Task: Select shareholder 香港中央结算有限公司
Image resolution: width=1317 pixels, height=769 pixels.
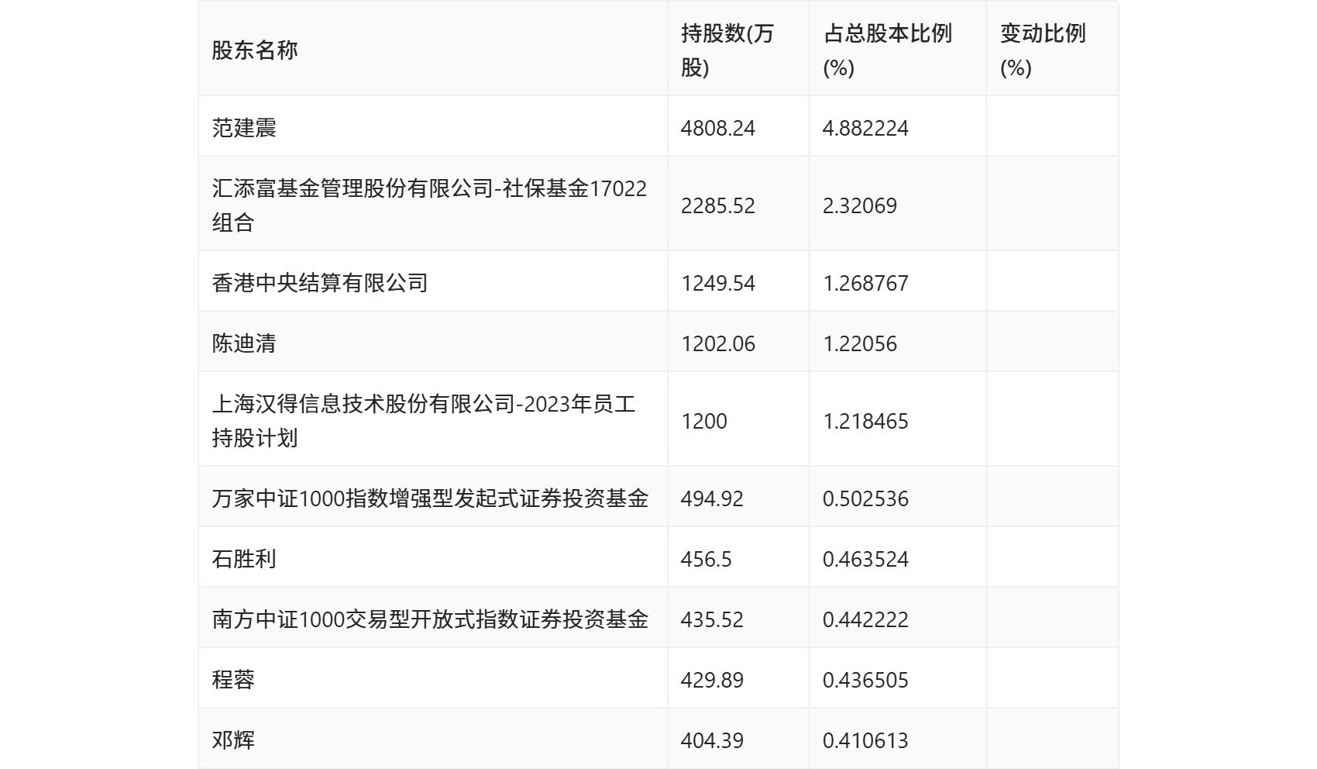Action: [320, 283]
